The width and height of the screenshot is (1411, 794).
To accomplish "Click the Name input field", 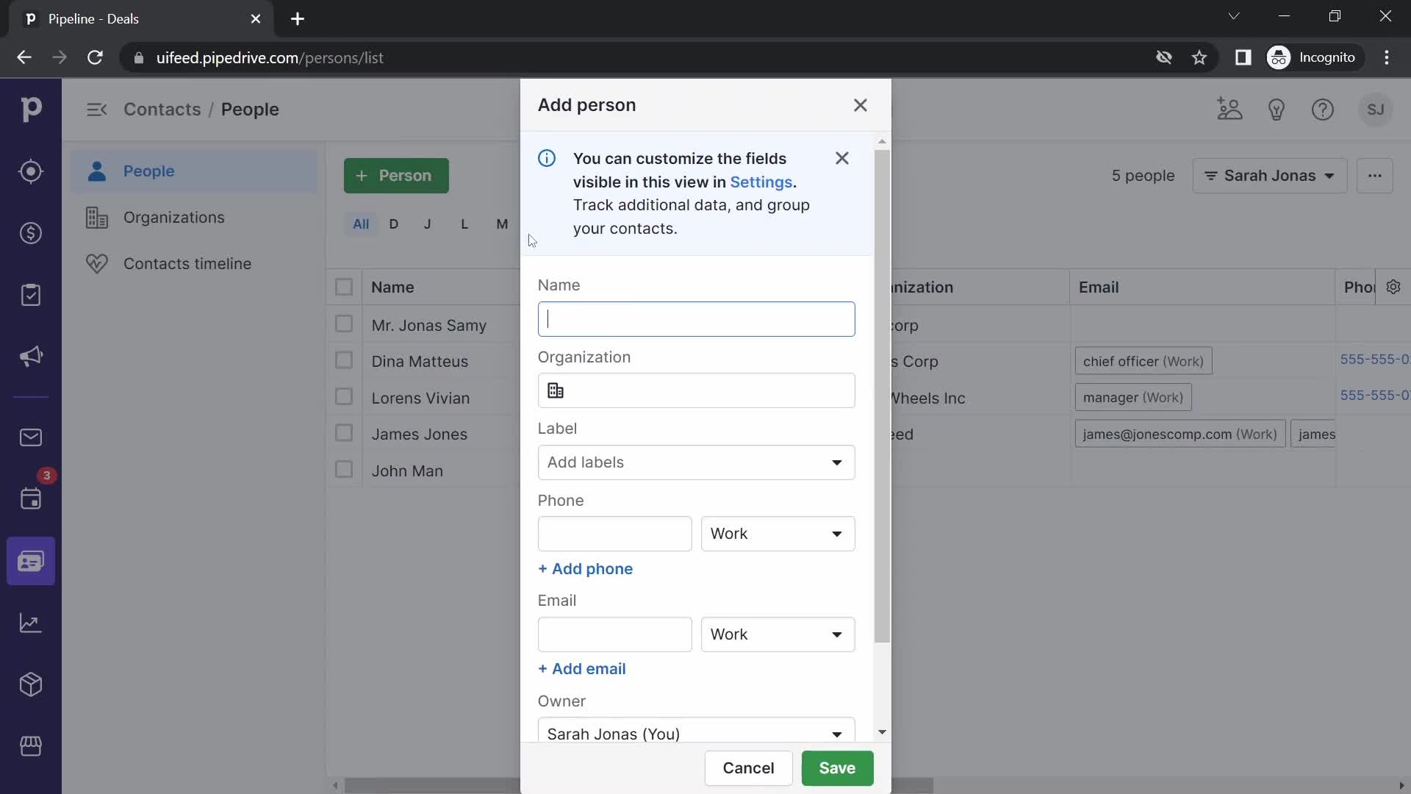I will [694, 319].
